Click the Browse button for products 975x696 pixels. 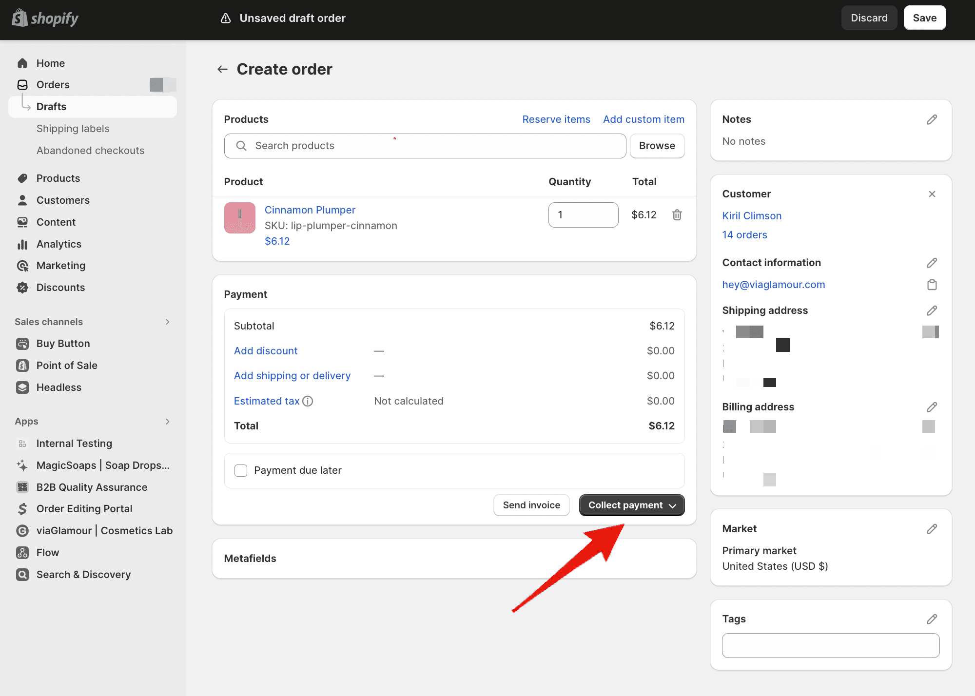656,145
